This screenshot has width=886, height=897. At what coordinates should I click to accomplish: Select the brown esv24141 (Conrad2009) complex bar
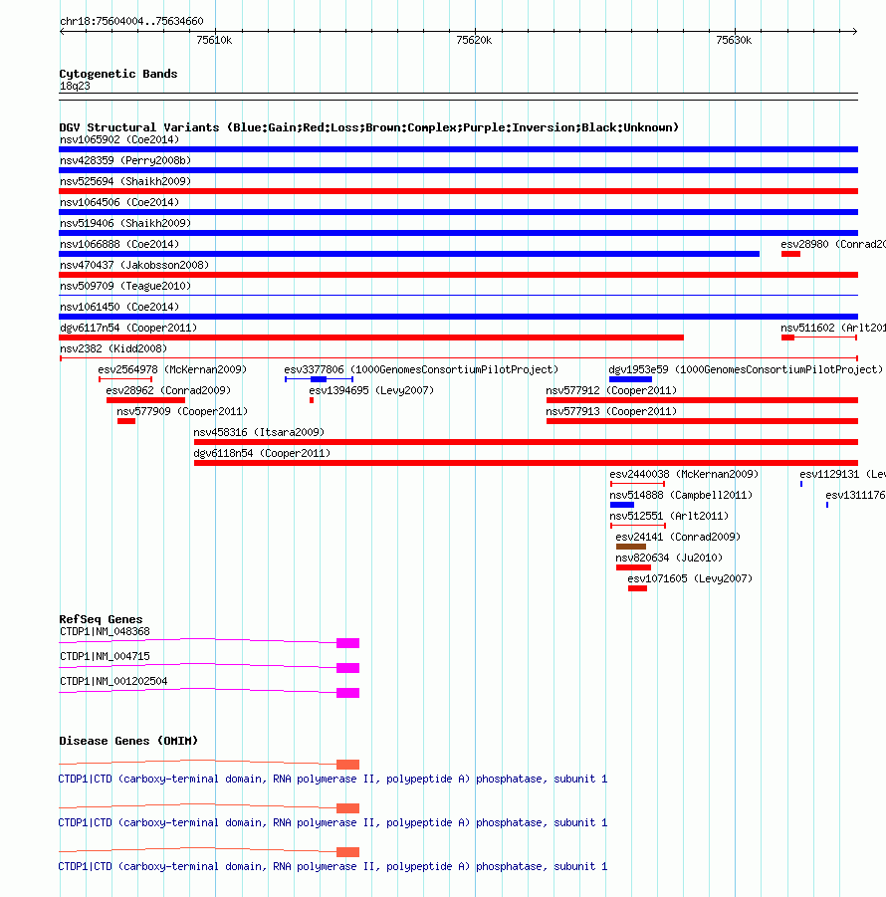tap(631, 547)
